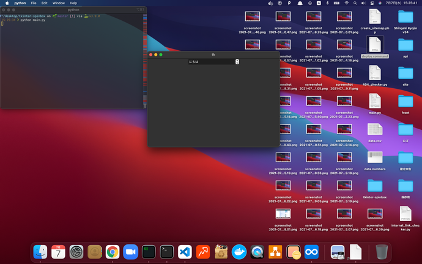Open Control Center from the menu bar

[x=372, y=3]
